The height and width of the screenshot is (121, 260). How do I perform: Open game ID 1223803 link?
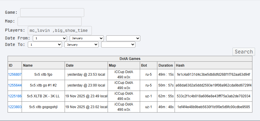[x=15, y=107]
